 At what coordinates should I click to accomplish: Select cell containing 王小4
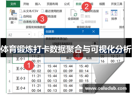20,88
